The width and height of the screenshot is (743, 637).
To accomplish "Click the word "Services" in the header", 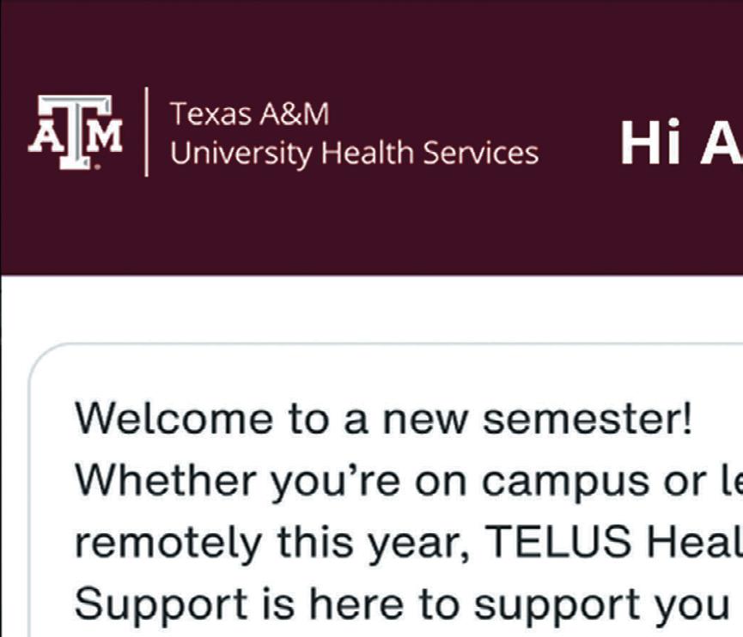I will tap(485, 153).
